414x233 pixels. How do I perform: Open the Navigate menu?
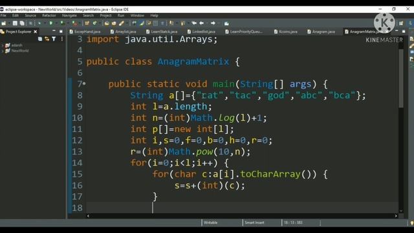69,16
